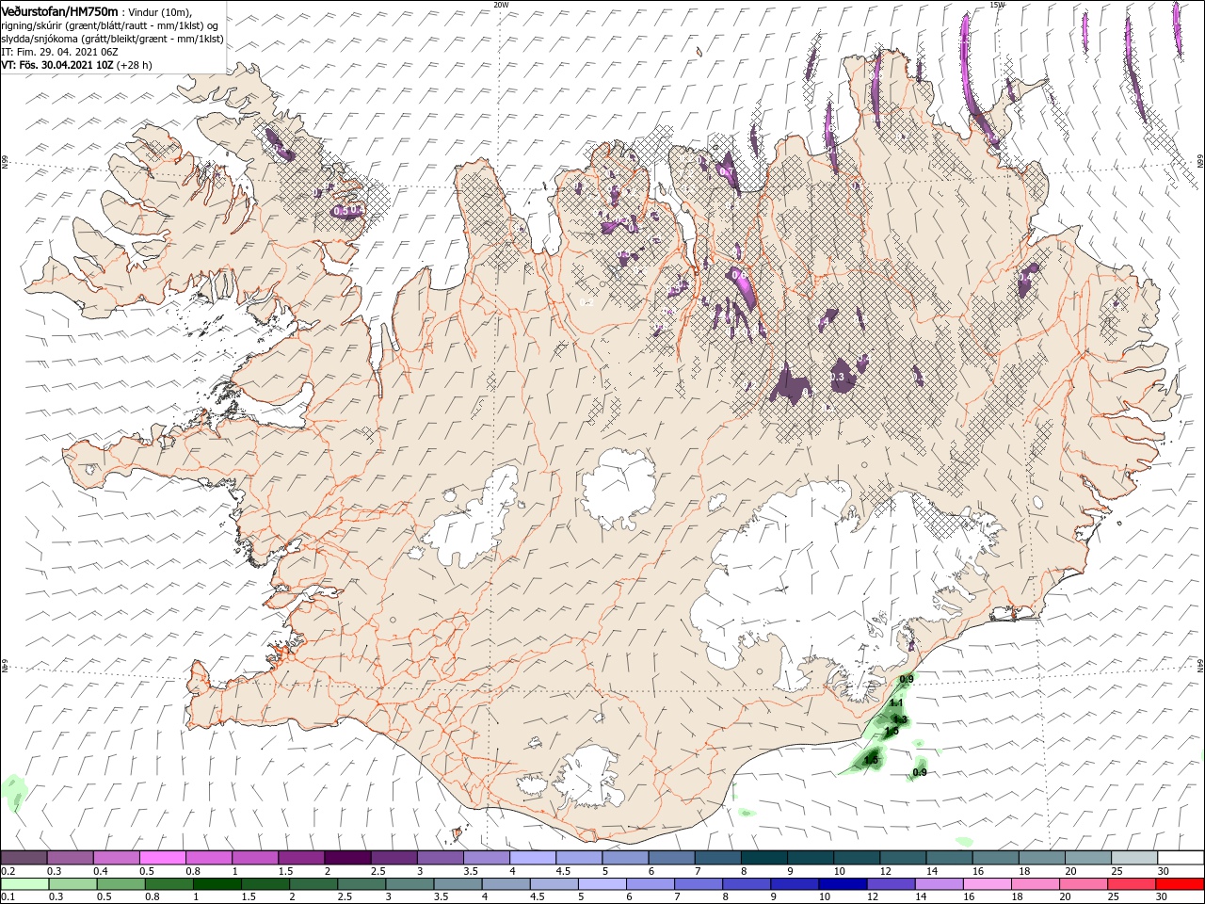This screenshot has height=904, width=1205.
Task: Click the description line 'rigning/skúrir (grænt/blátt/rautt - mm/1klst) og'
Action: (110, 25)
